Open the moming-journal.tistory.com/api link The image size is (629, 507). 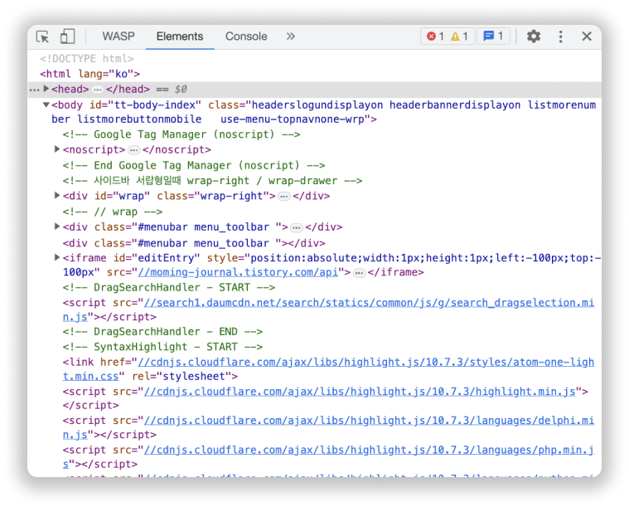pyautogui.click(x=238, y=272)
